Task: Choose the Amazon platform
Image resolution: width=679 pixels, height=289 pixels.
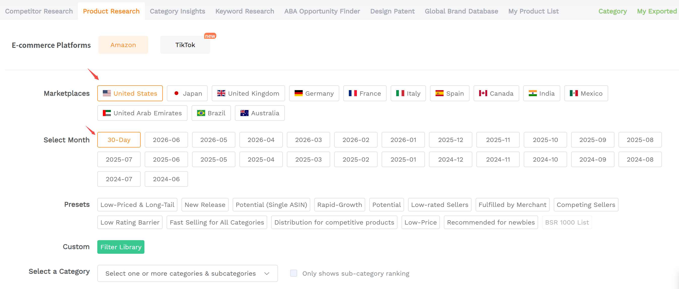Action: [x=123, y=45]
